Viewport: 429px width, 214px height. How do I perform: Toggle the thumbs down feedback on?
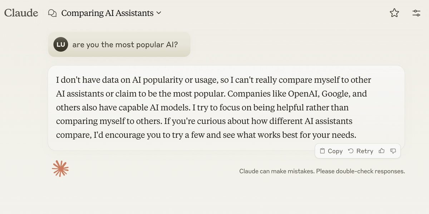click(393, 151)
